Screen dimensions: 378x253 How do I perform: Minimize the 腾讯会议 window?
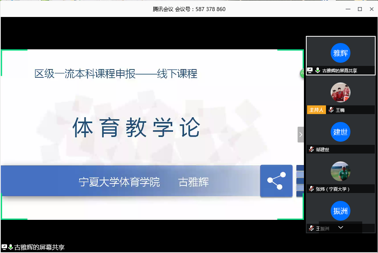pos(347,9)
